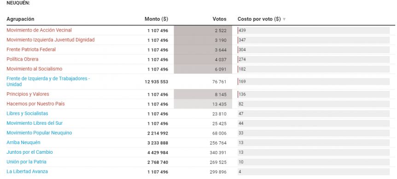This screenshot has width=397, height=179.
Task: Click Frente de Izquierda y de Trabajadores - Unidad
Action: pos(48,81)
